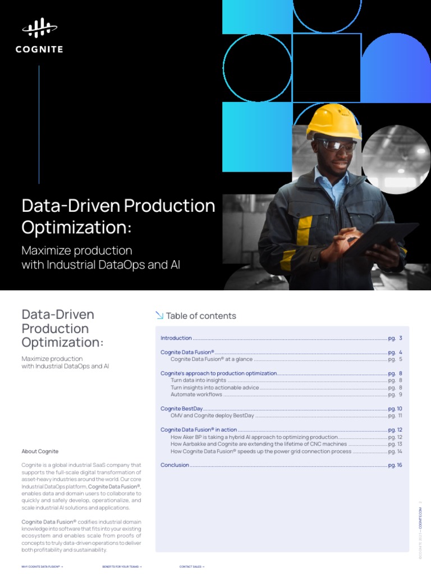Screen dimensions: 431x574
Task: Go to OMV and Cognite deploy BestDay
Action: point(286,416)
